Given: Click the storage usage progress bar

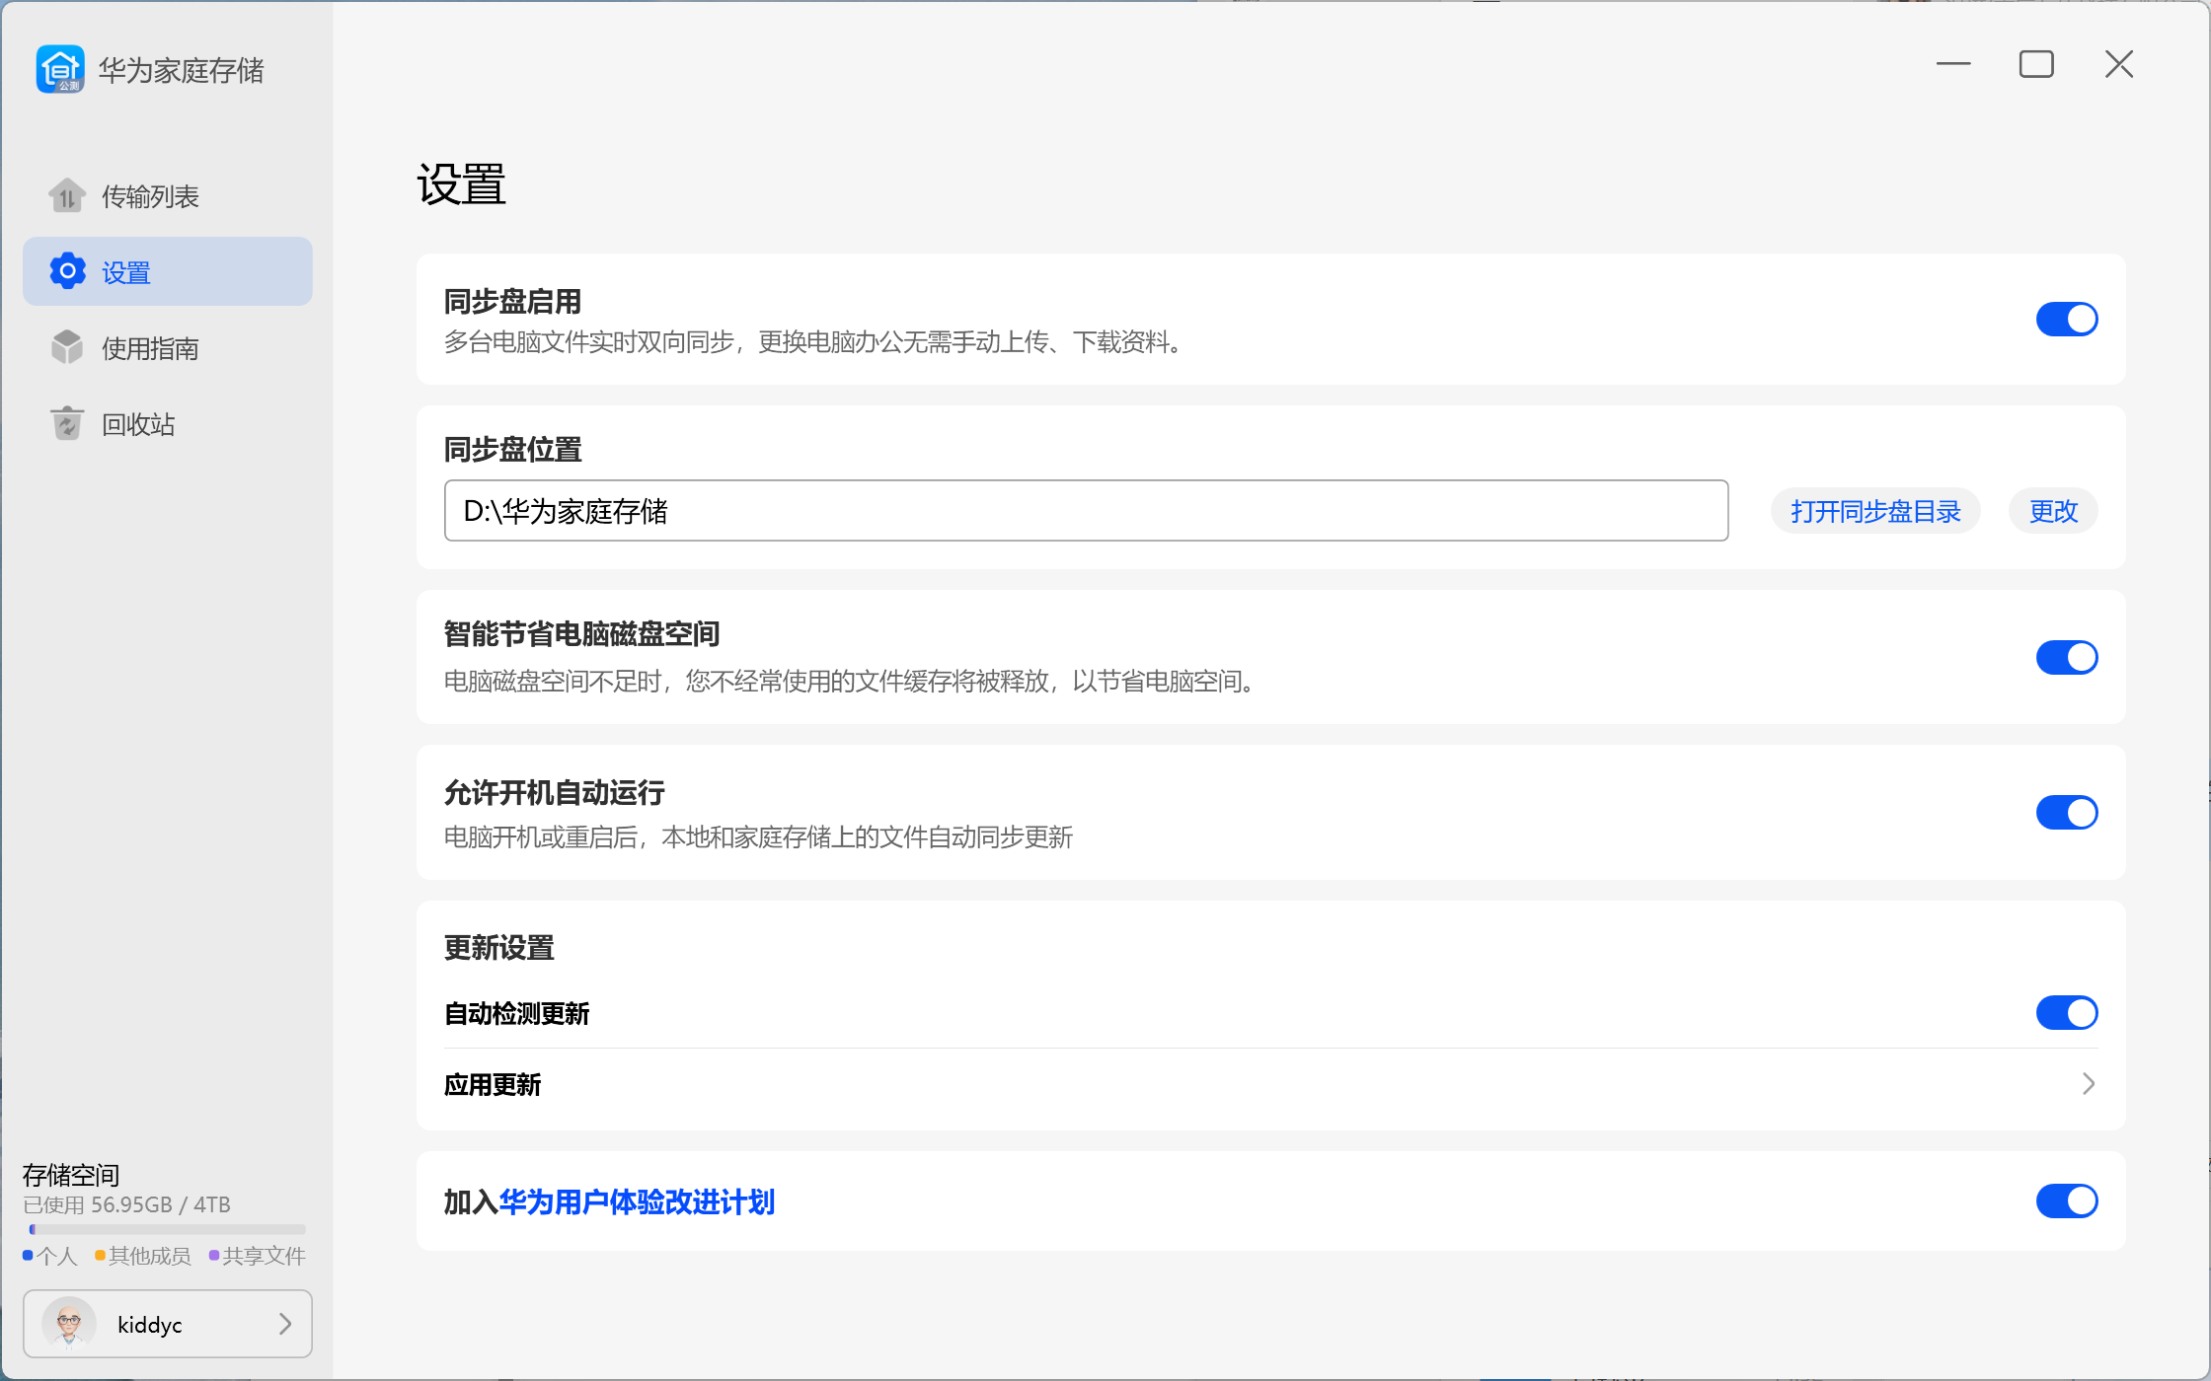Looking at the screenshot, I should (168, 1229).
